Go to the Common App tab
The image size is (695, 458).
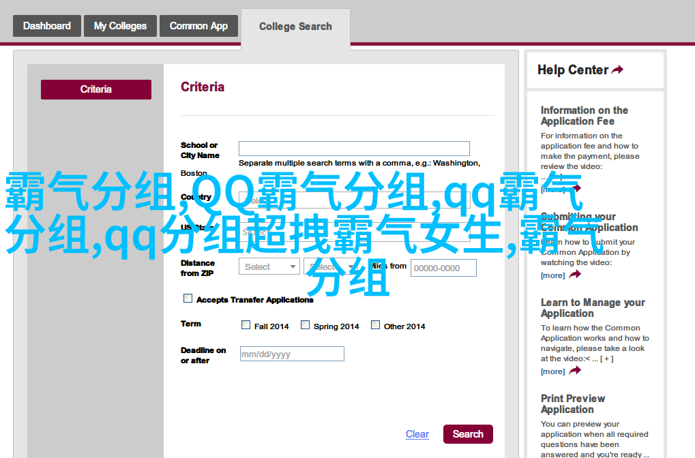198,26
